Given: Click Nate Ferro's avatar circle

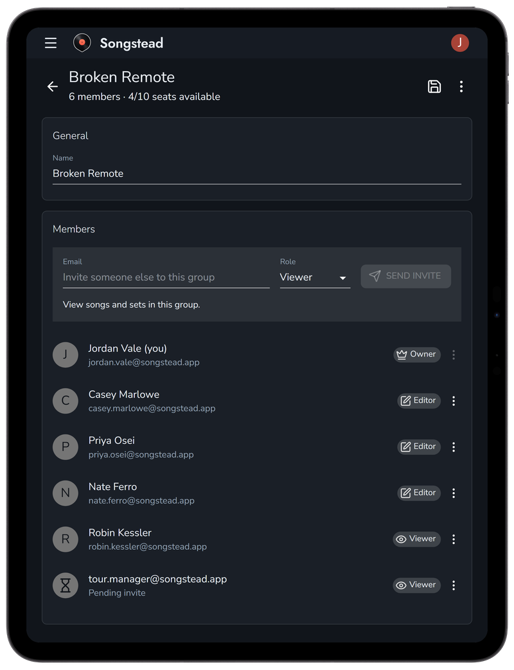Looking at the screenshot, I should click(x=66, y=493).
